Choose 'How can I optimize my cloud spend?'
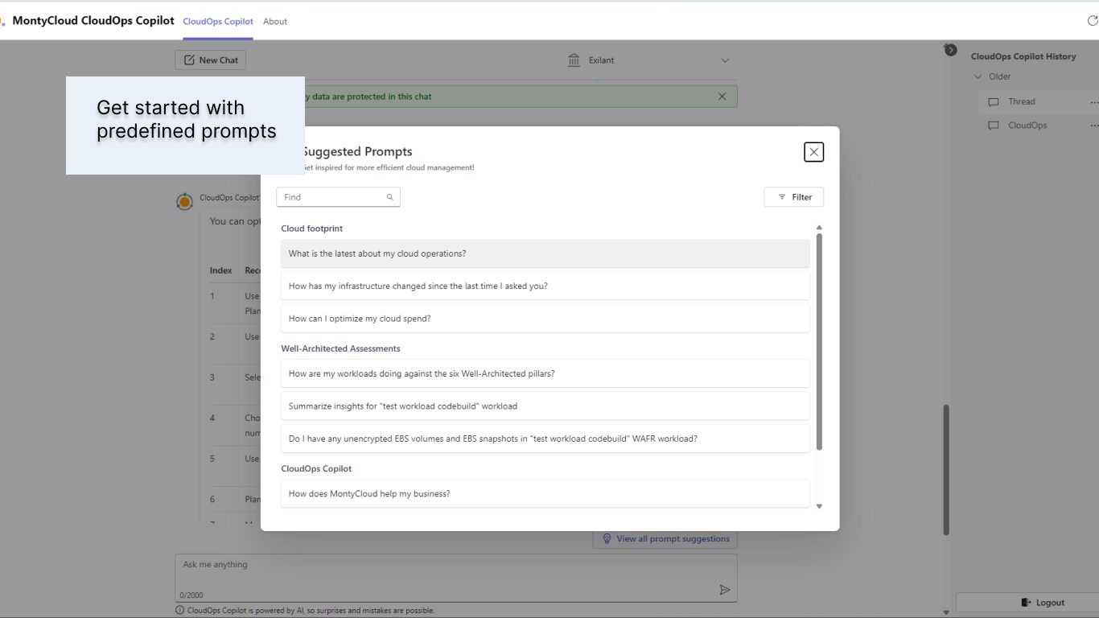Image resolution: width=1099 pixels, height=618 pixels. [545, 319]
